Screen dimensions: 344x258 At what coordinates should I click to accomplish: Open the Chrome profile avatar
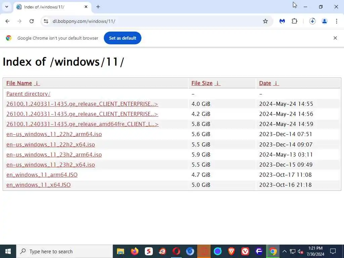[x=325, y=21]
